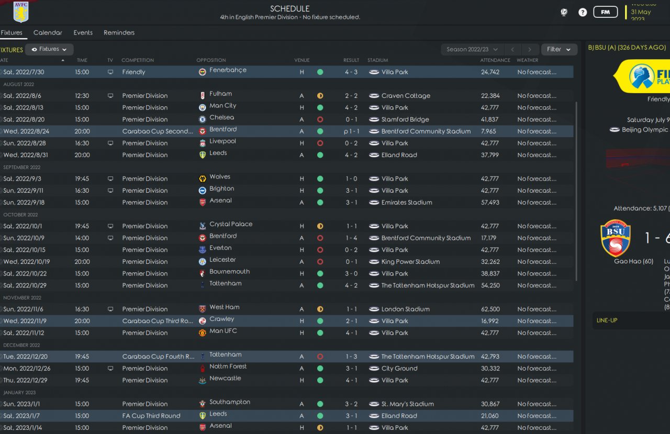
Task: Click the green win indicator for Man City
Action: pos(320,108)
